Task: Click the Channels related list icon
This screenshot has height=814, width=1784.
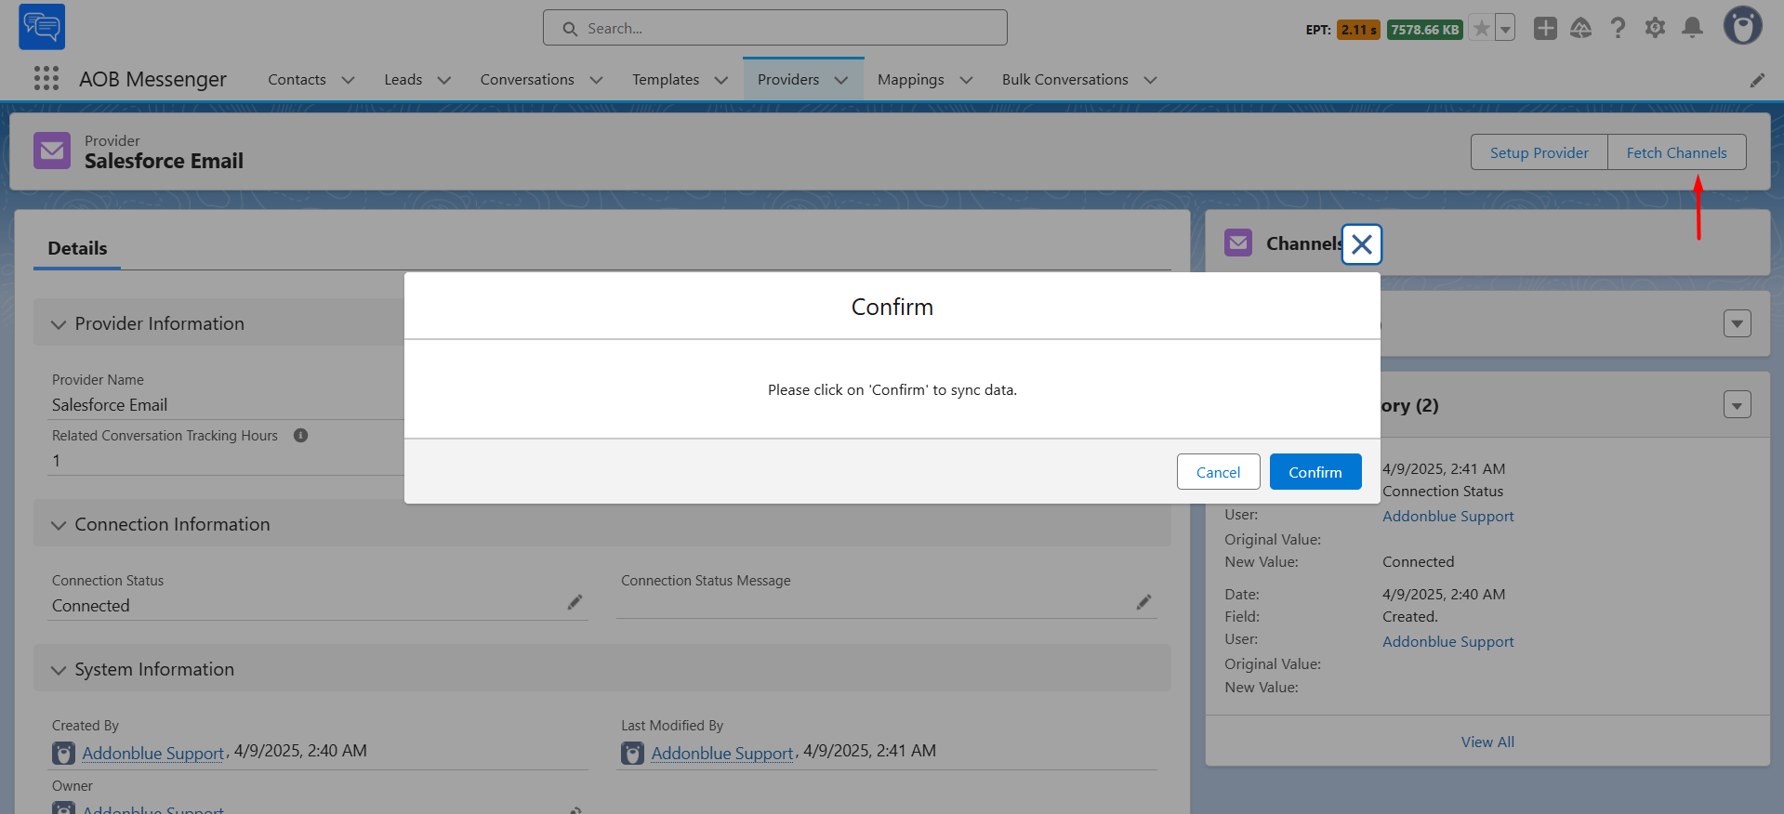Action: pyautogui.click(x=1238, y=243)
